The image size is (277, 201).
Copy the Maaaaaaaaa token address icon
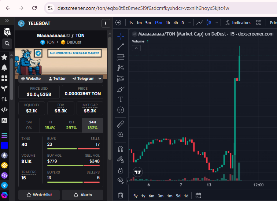click(68, 36)
